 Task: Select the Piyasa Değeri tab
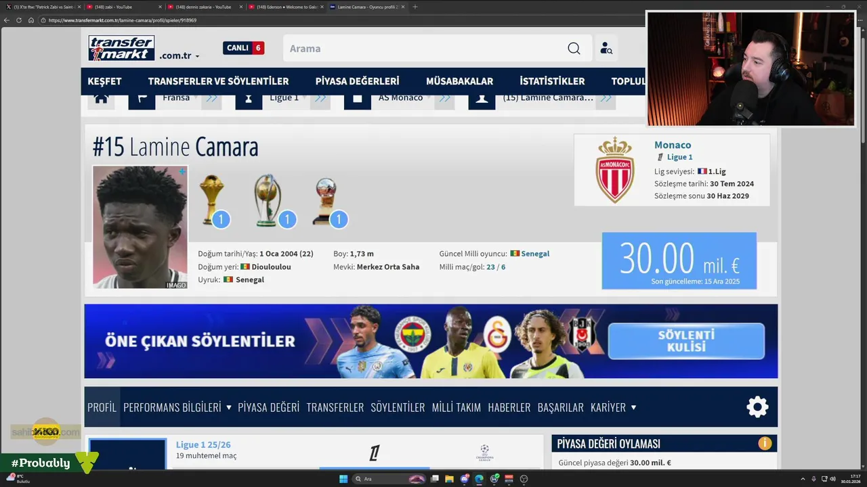pyautogui.click(x=268, y=407)
